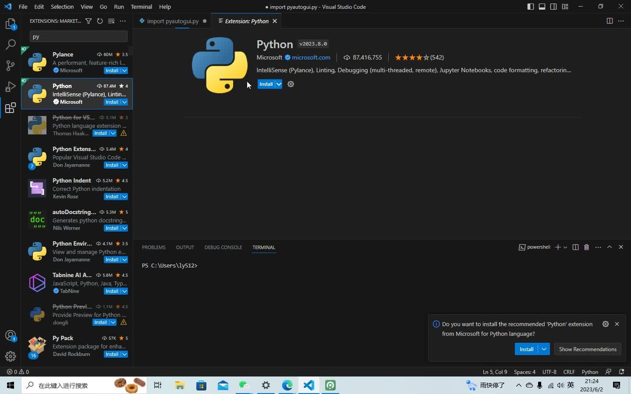Open Python Environment Manager Install dropdown

(x=124, y=260)
